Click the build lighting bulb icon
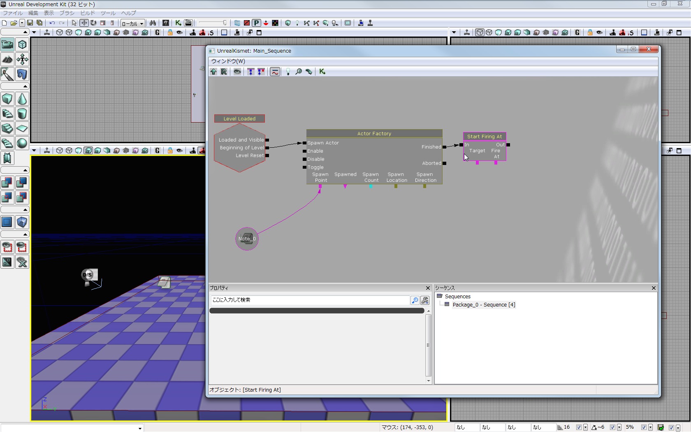The width and height of the screenshot is (691, 432). pos(297,23)
